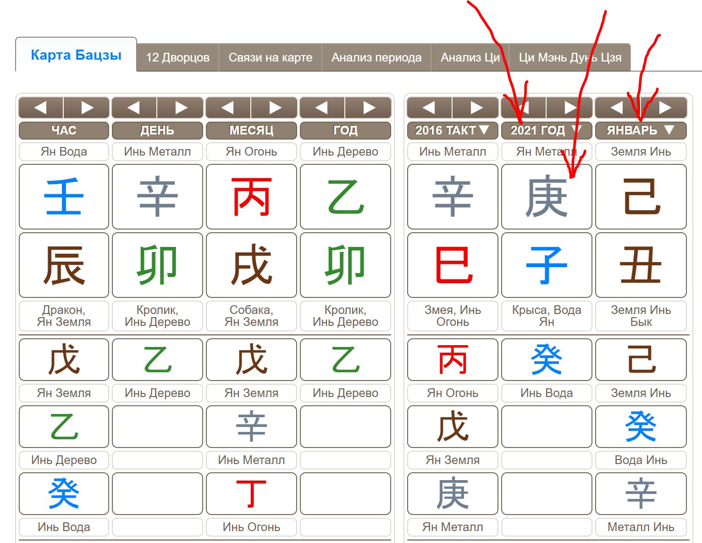Switch to the 12 Дворцов tab
This screenshot has width=702, height=543.
pos(177,58)
